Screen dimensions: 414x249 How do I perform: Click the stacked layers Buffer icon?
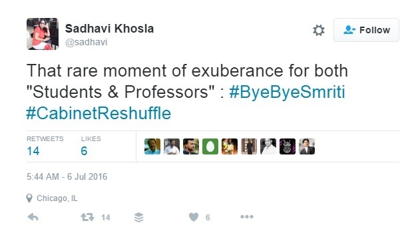(139, 217)
